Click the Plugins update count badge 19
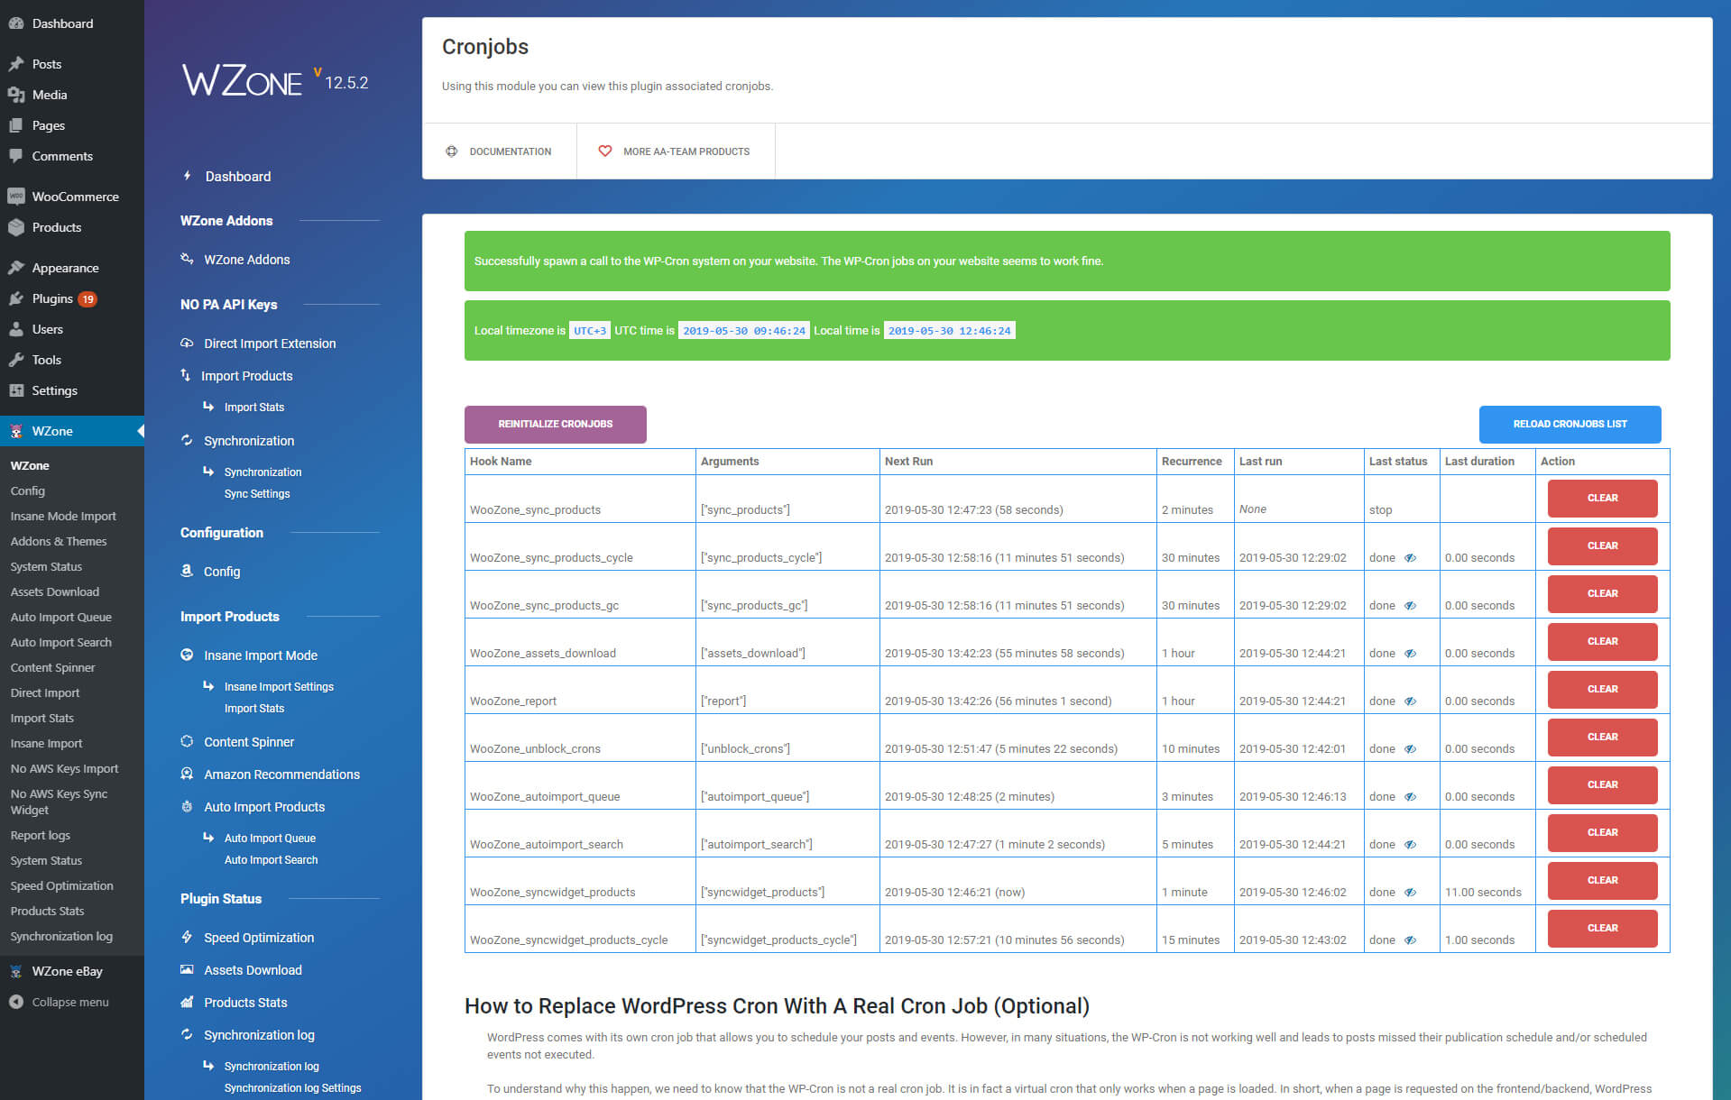1731x1100 pixels. [87, 299]
